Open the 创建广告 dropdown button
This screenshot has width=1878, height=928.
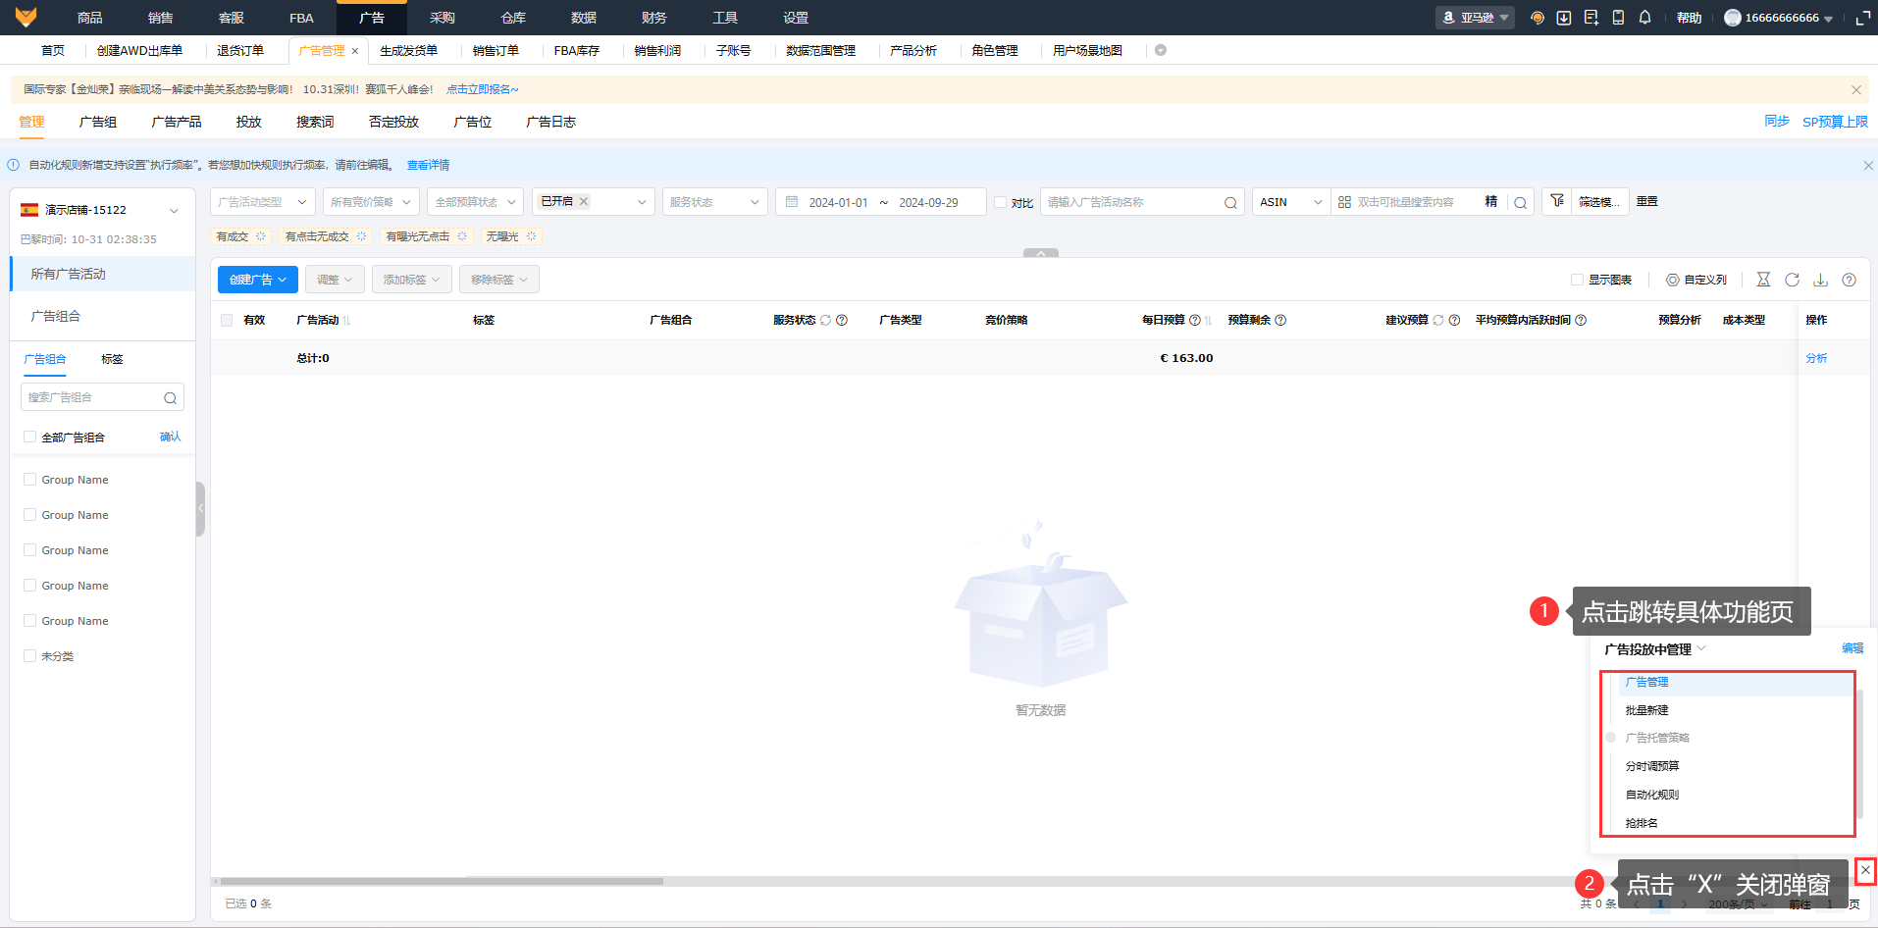coord(258,280)
